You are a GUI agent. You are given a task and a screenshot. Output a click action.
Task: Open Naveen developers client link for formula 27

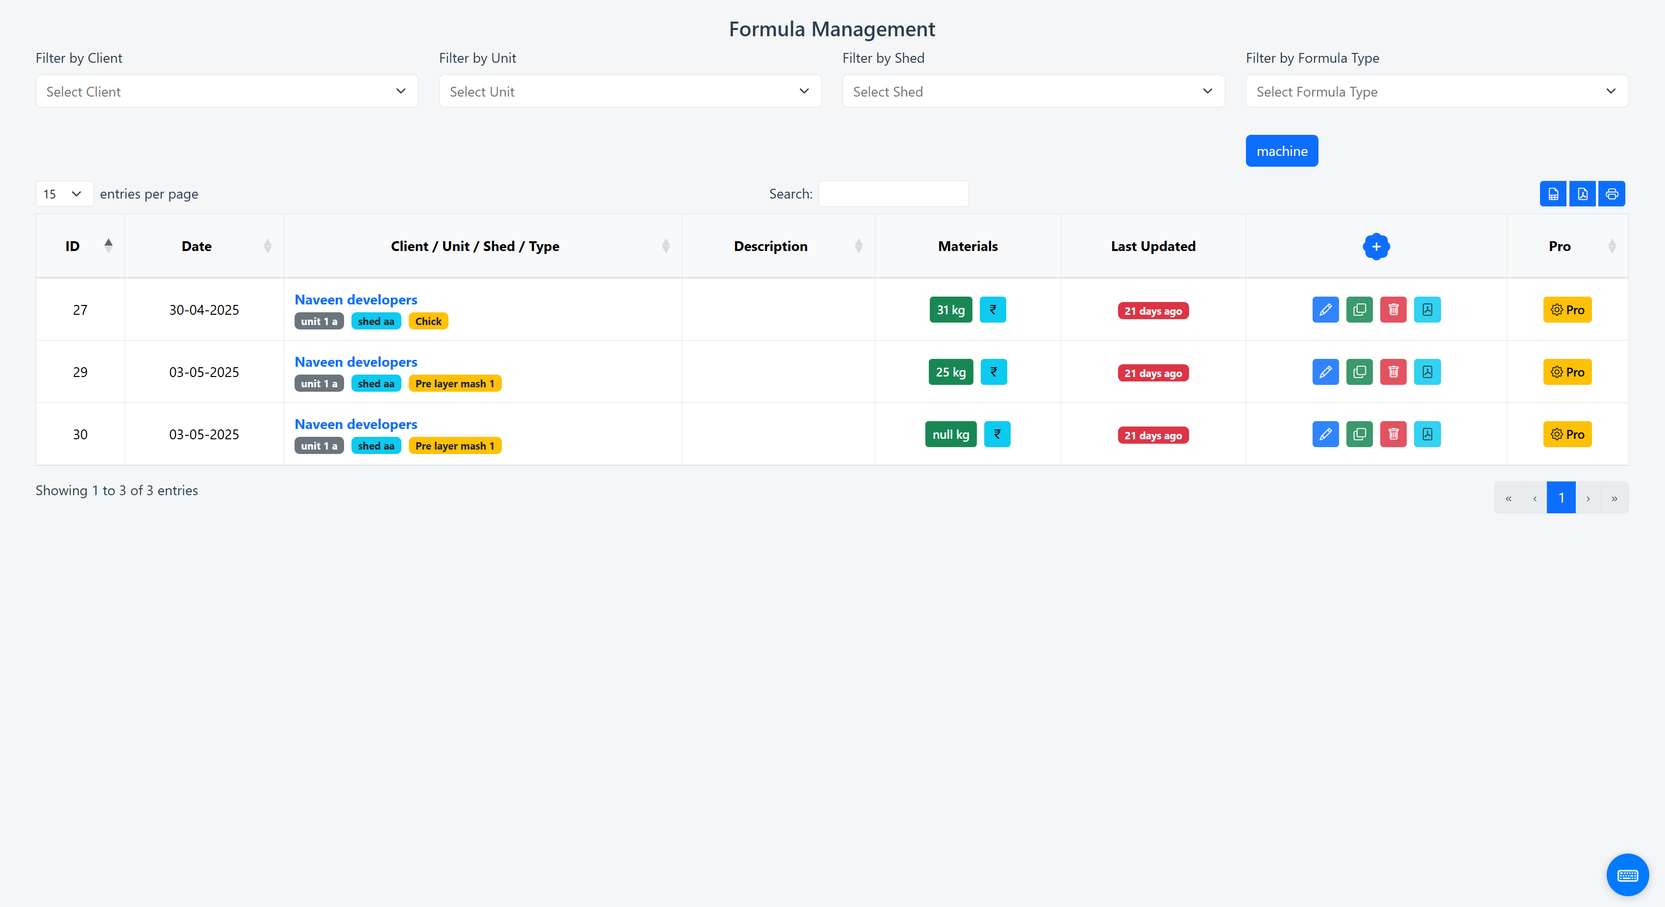pyautogui.click(x=355, y=300)
